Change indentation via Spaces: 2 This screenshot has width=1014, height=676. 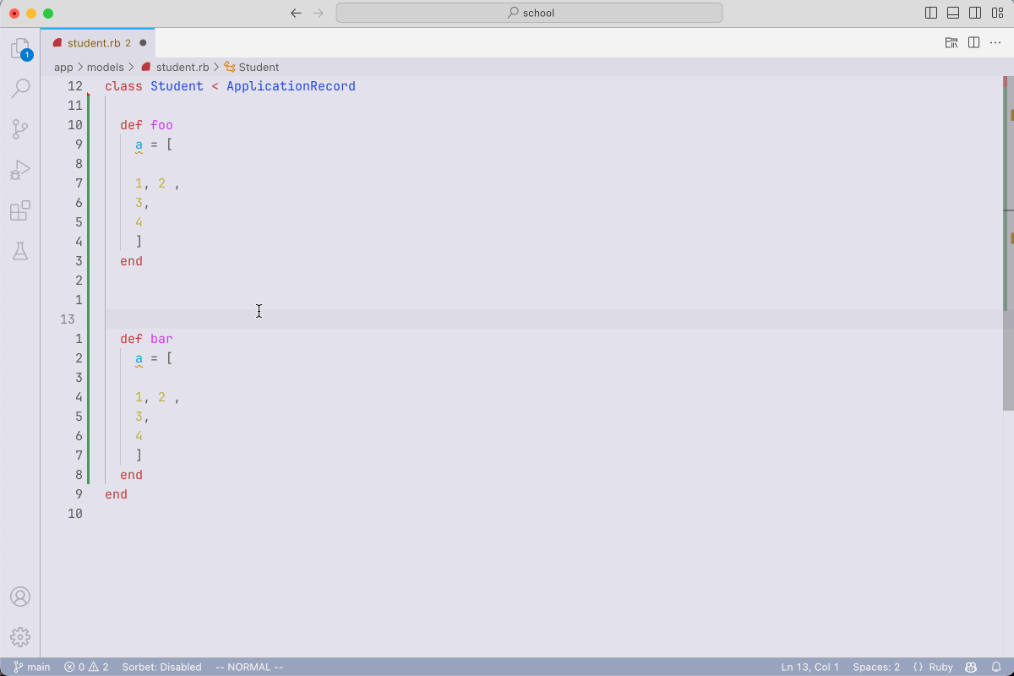[x=876, y=667]
